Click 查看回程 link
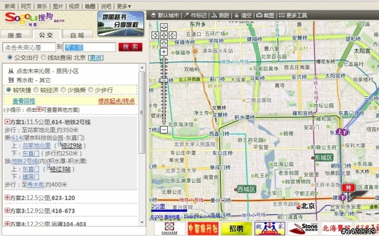Image resolution: width=379 pixels, height=236 pixels. click(x=24, y=101)
